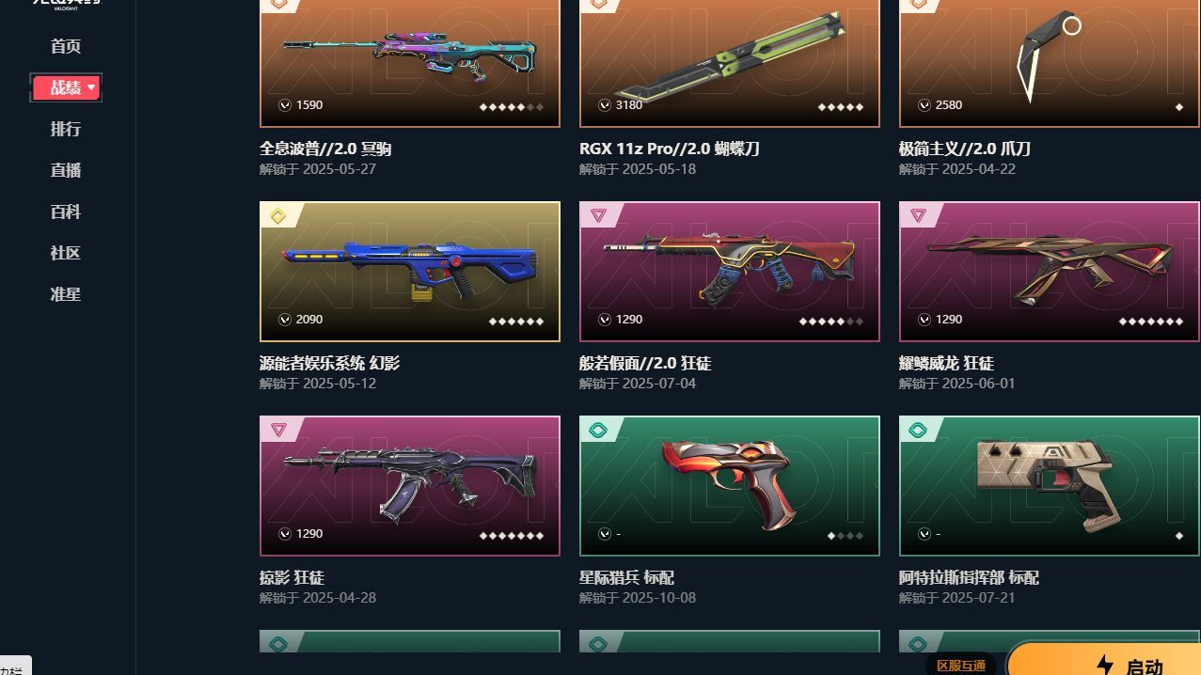Open 直播 from the sidebar
The image size is (1201, 675).
coord(66,170)
